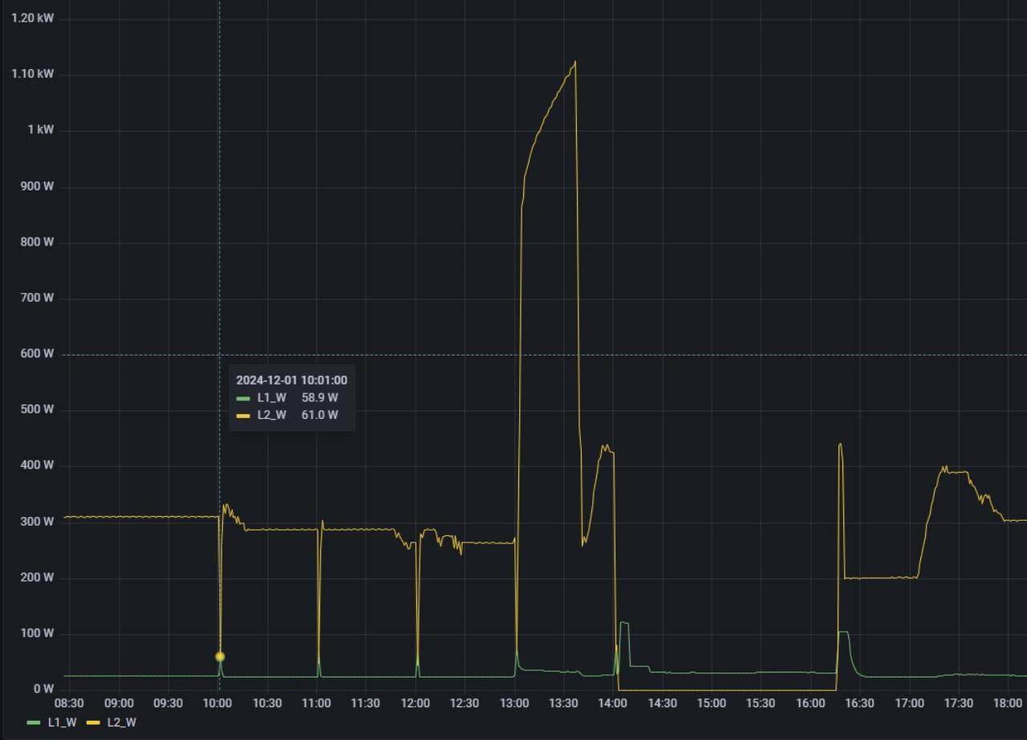Click the 11:30 time axis label
1027x740 pixels.
click(x=366, y=703)
